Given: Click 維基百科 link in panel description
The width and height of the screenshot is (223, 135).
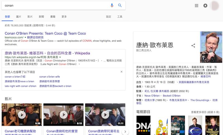Looking at the screenshot, I should click(x=205, y=76).
